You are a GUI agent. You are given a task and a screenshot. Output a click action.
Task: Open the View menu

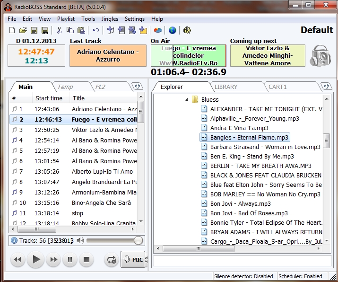pos(44,19)
